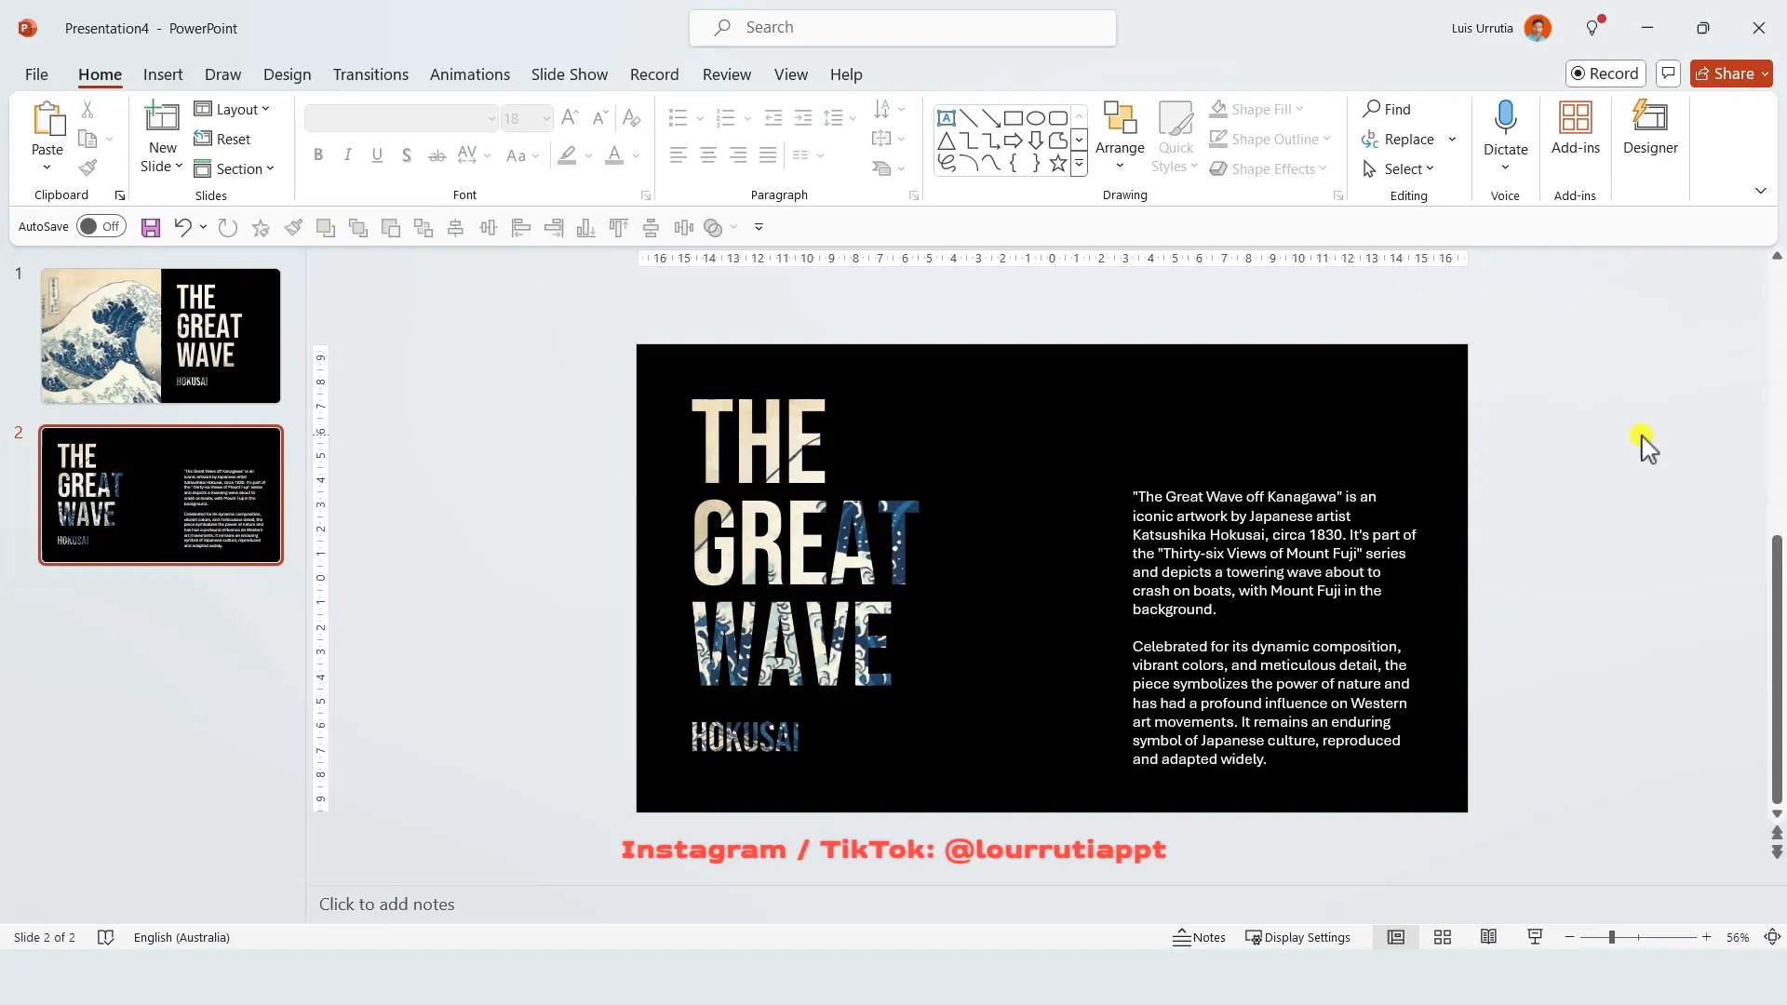Open Display Settings in status bar
This screenshot has height=1005, width=1787.
coord(1298,938)
